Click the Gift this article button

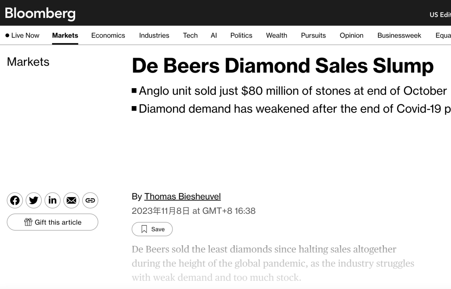point(53,222)
